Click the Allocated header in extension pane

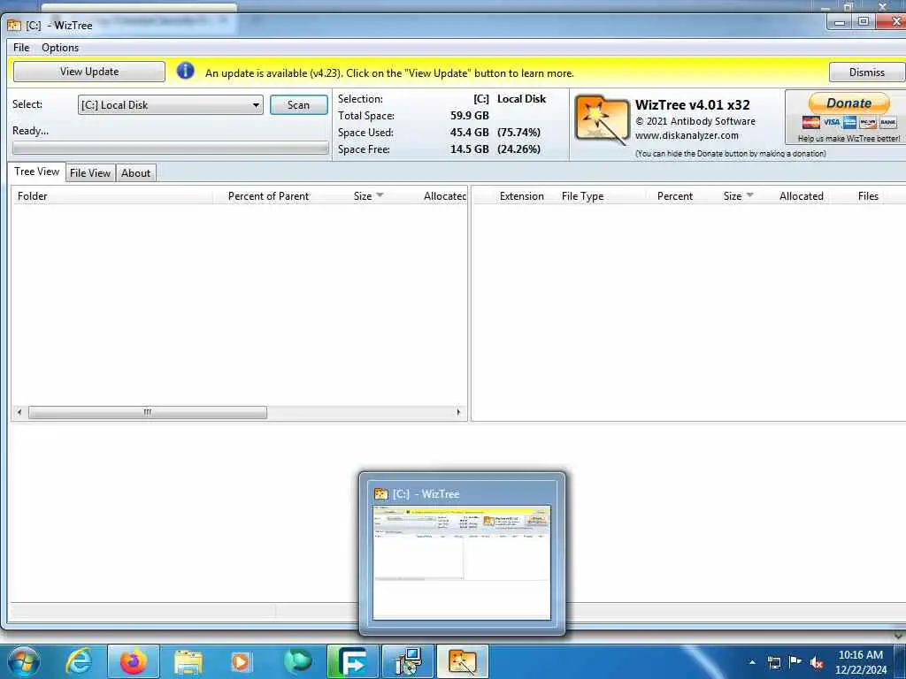pyautogui.click(x=801, y=195)
